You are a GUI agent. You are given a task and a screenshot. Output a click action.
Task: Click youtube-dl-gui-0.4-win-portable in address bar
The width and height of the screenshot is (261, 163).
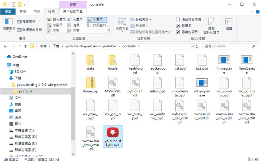(91, 46)
